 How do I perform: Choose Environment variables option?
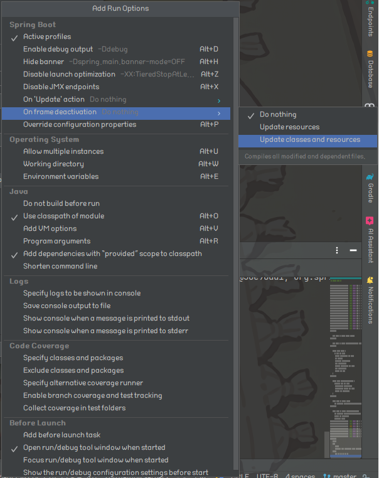click(x=116, y=176)
